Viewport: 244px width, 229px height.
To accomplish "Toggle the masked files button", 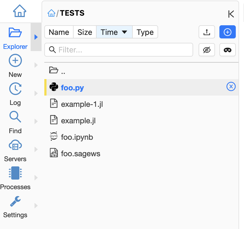I will pos(227,50).
